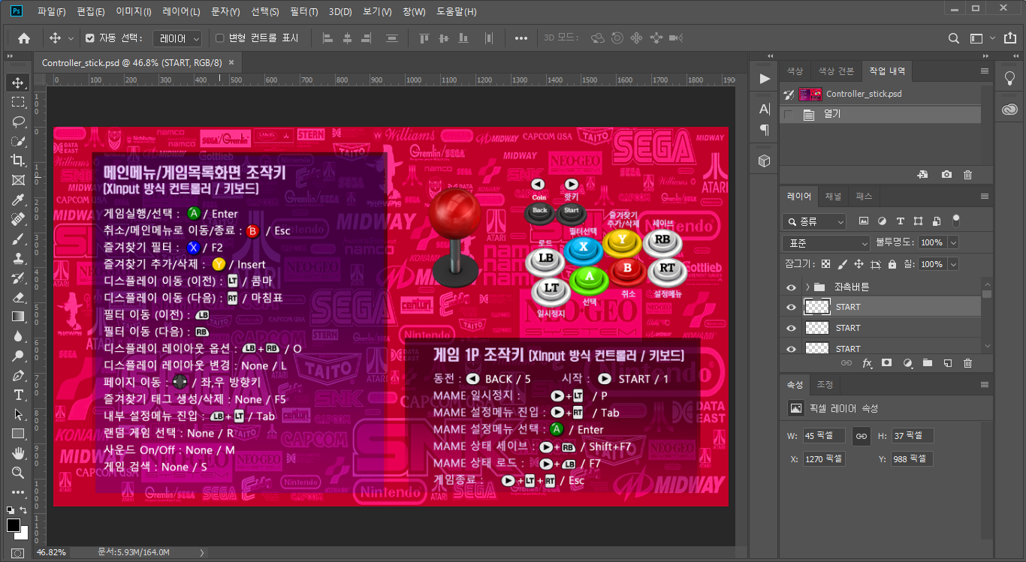
Task: Select the 열기 history state
Action: (x=880, y=114)
